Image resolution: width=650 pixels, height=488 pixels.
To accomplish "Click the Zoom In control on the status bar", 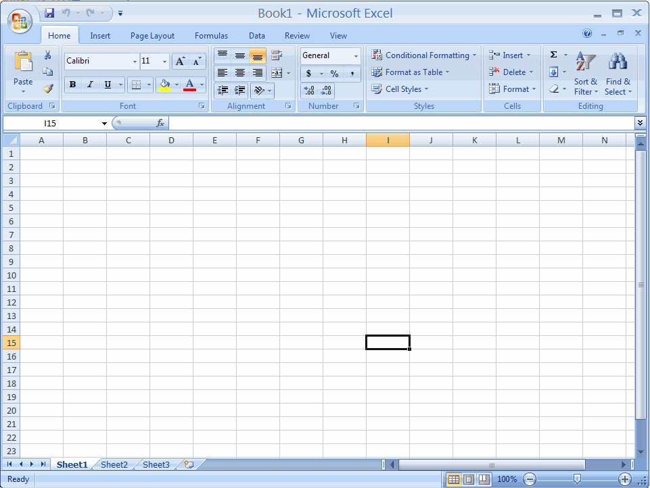I will click(x=626, y=479).
